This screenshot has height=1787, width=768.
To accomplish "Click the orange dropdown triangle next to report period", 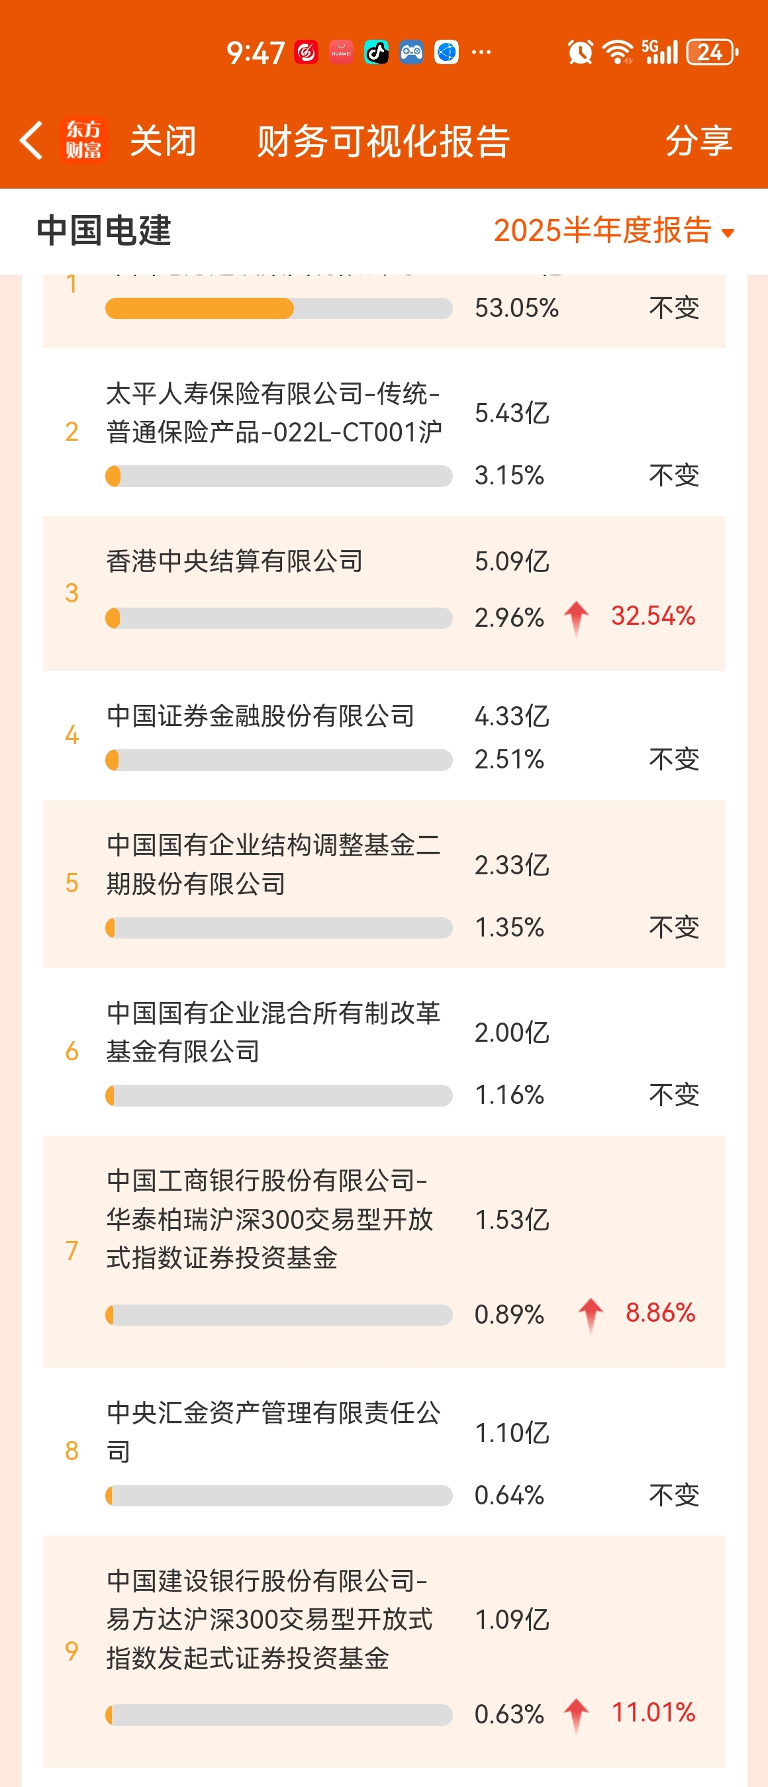I will 728,233.
